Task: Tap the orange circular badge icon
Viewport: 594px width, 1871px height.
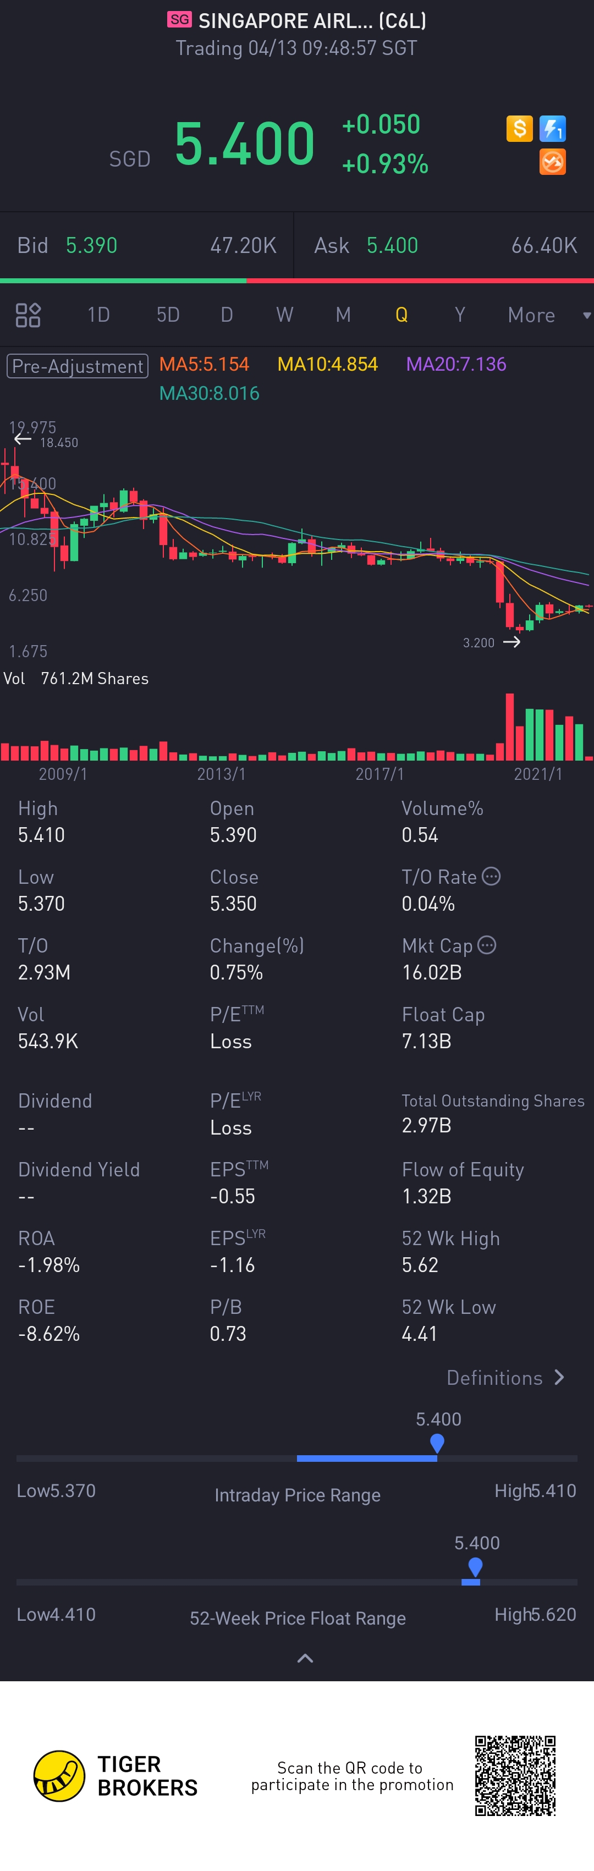Action: (553, 162)
